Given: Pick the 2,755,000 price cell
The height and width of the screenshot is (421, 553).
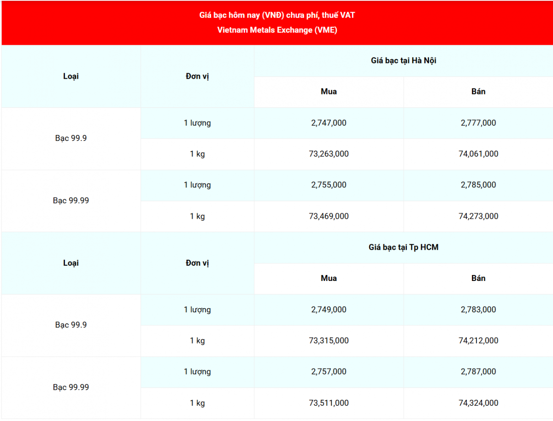Looking at the screenshot, I should click(x=329, y=185).
